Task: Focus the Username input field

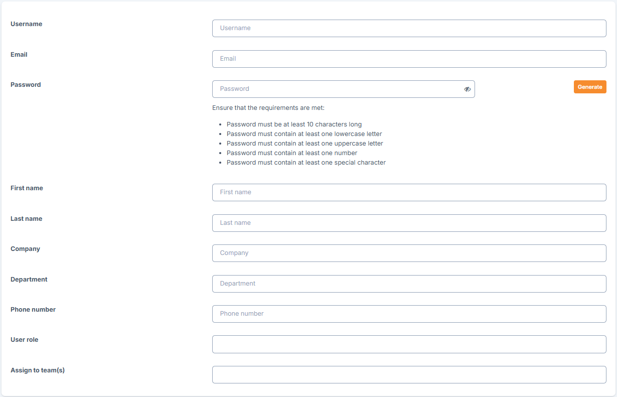Action: pyautogui.click(x=409, y=28)
